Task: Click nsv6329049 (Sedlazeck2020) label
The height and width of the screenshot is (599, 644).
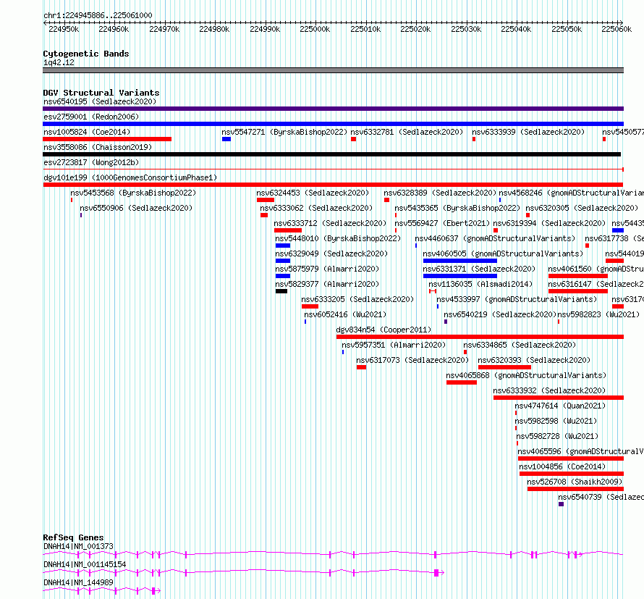Action: point(331,254)
